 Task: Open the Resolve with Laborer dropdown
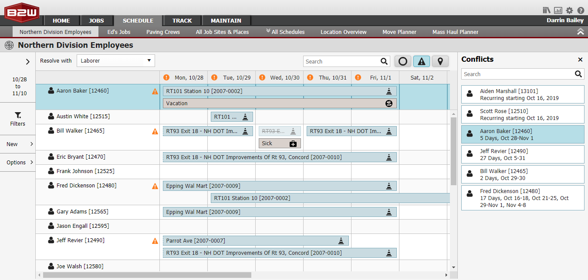pyautogui.click(x=116, y=61)
